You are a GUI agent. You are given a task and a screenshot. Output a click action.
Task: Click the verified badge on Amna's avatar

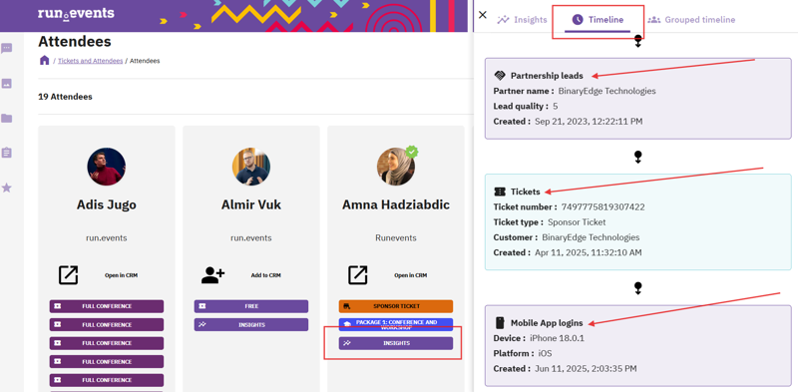click(x=412, y=152)
